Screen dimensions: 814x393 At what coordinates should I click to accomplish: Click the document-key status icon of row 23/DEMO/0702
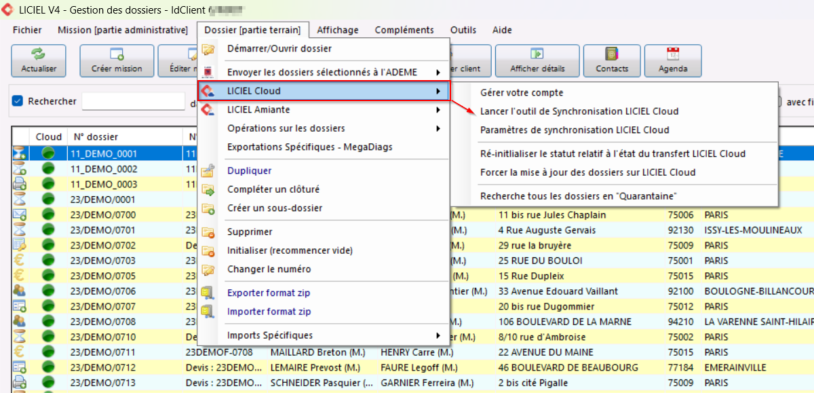click(x=20, y=246)
